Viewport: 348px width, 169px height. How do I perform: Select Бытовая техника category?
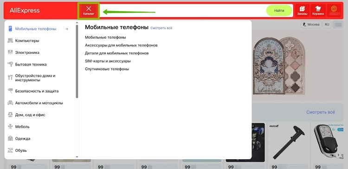(x=31, y=65)
